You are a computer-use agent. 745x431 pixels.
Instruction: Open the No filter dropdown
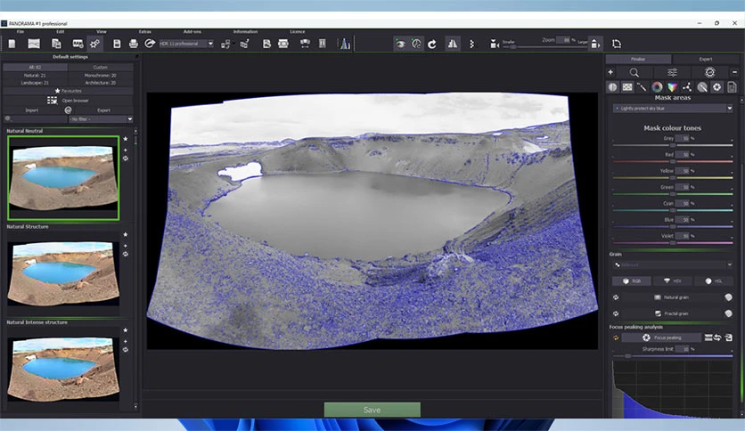click(x=101, y=119)
